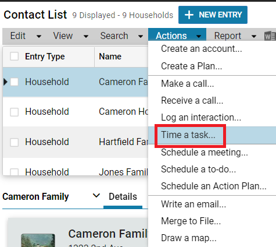Click the NEW ENTRY button
Image resolution: width=276 pixels, height=247 pixels.
tap(213, 15)
